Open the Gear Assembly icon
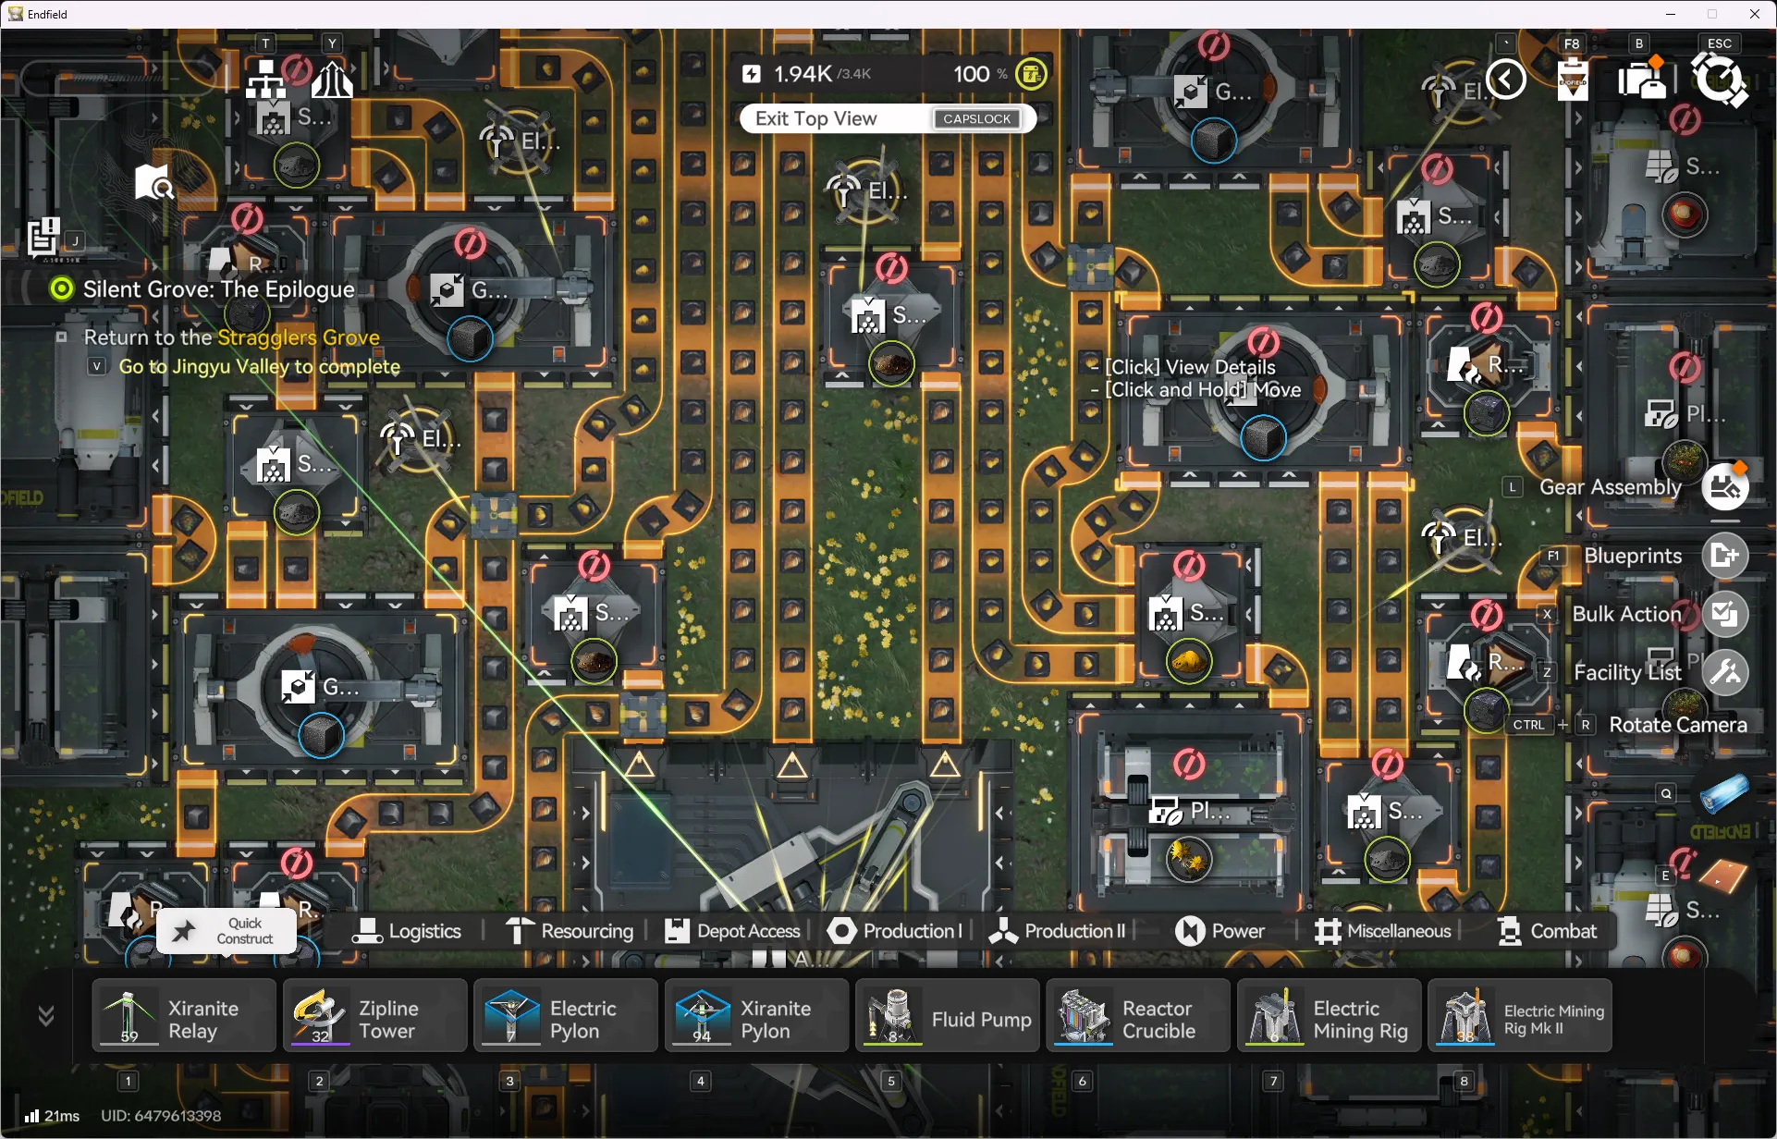1777x1139 pixels. point(1725,487)
